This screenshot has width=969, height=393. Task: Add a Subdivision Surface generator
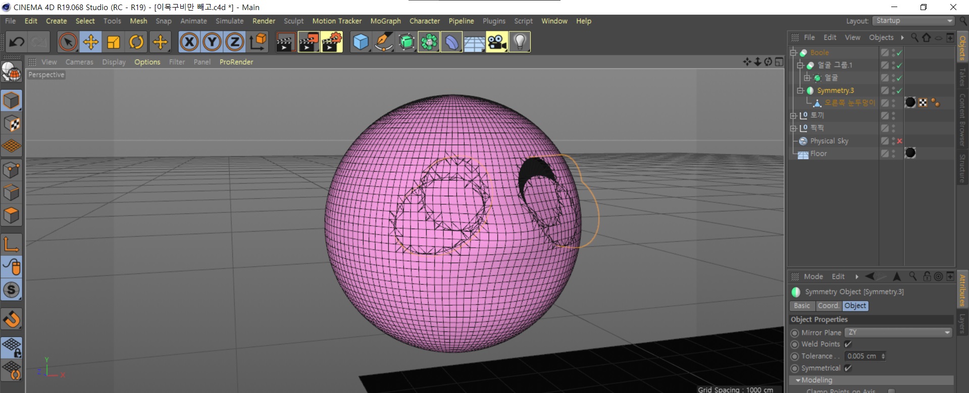(x=406, y=42)
